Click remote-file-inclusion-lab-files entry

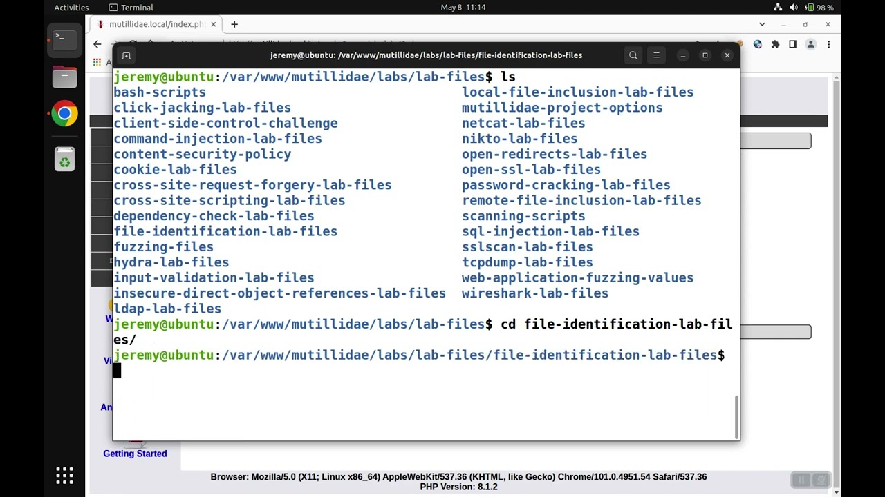[x=581, y=200]
